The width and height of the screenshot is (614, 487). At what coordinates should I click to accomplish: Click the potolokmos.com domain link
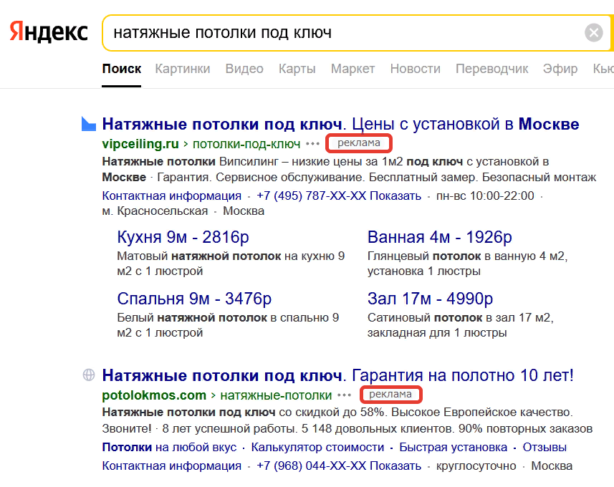[x=154, y=395]
